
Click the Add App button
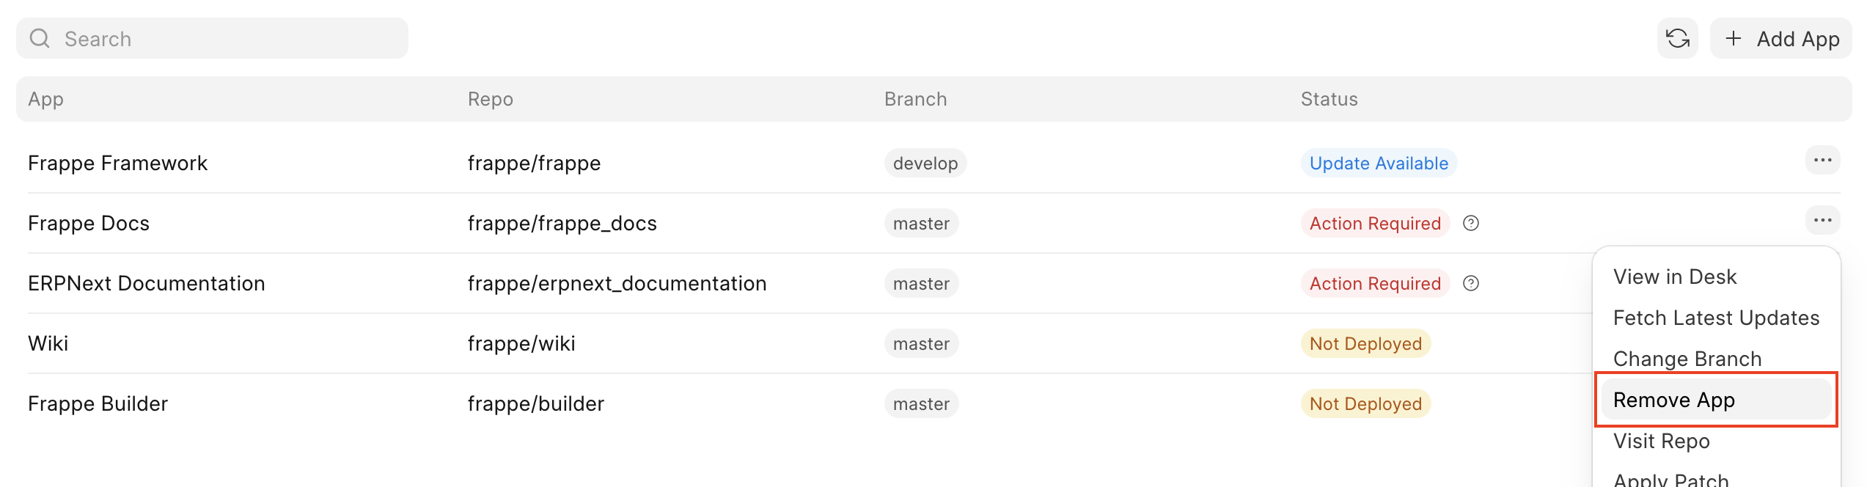pyautogui.click(x=1781, y=38)
